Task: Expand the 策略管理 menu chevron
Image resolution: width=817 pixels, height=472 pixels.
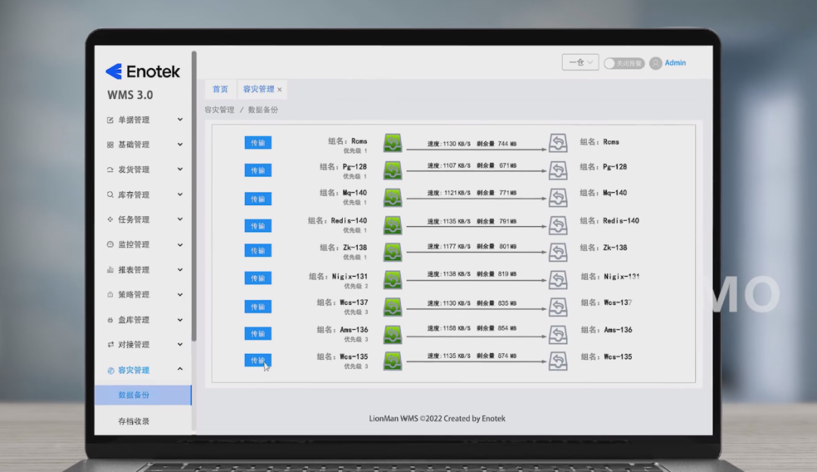Action: (180, 294)
